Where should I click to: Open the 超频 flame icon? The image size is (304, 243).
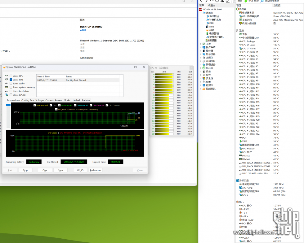(207, 30)
